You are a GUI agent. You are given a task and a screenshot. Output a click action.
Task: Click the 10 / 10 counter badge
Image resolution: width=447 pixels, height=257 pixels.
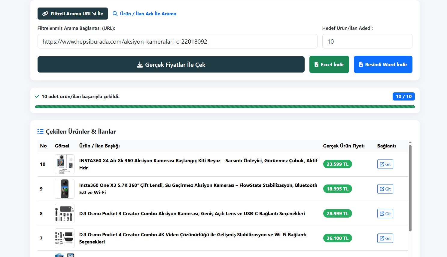pos(404,96)
